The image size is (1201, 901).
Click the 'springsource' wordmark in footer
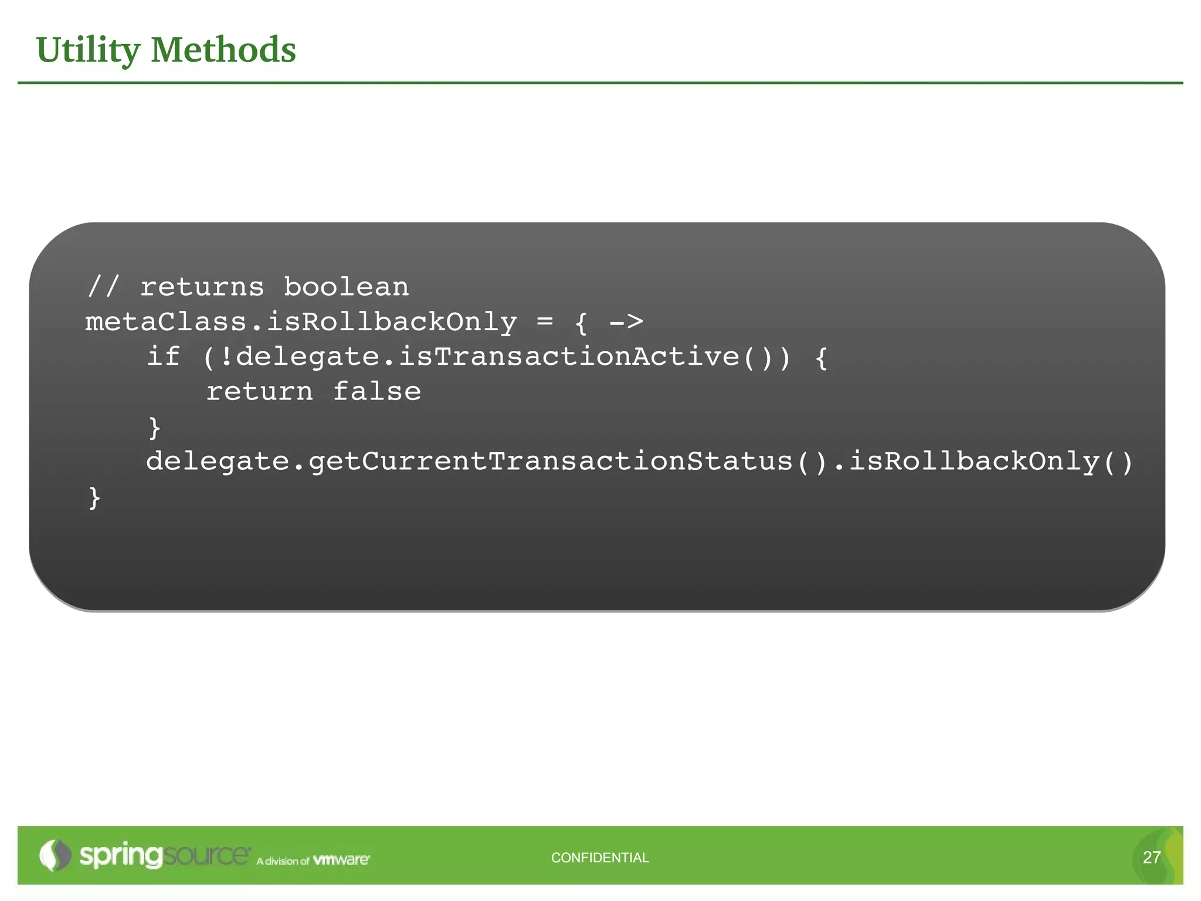165,855
